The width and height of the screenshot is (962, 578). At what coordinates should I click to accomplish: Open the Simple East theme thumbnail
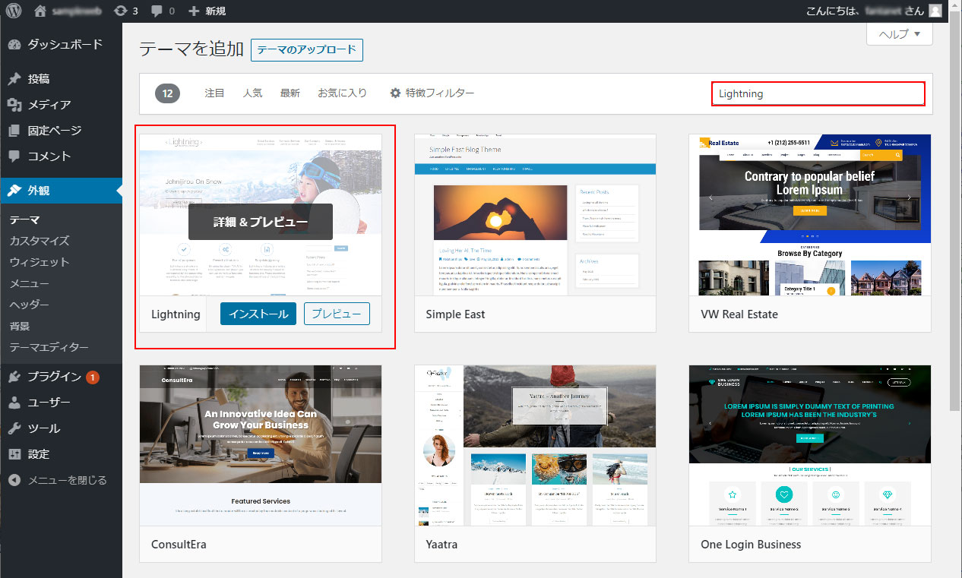click(535, 215)
